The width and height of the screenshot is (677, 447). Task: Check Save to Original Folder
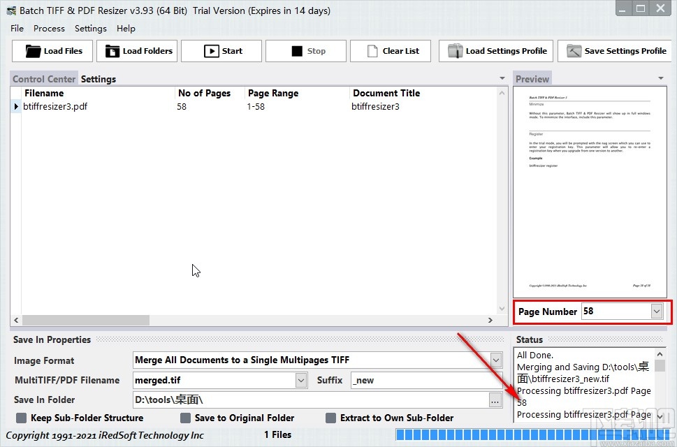186,418
